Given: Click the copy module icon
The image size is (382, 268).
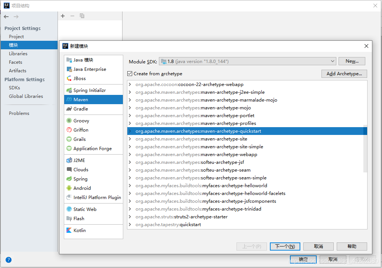Looking at the screenshot, I should coord(82,16).
